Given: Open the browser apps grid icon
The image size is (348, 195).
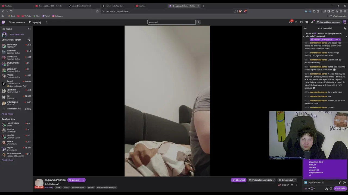Looking at the screenshot, I should tap(3, 16).
